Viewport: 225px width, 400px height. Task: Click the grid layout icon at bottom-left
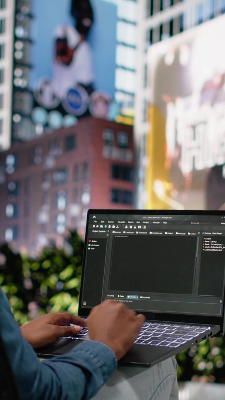(x=84, y=303)
